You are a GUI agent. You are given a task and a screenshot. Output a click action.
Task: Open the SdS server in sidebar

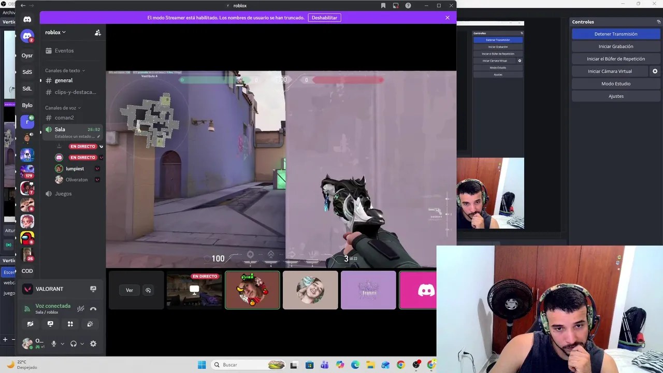pos(27,72)
